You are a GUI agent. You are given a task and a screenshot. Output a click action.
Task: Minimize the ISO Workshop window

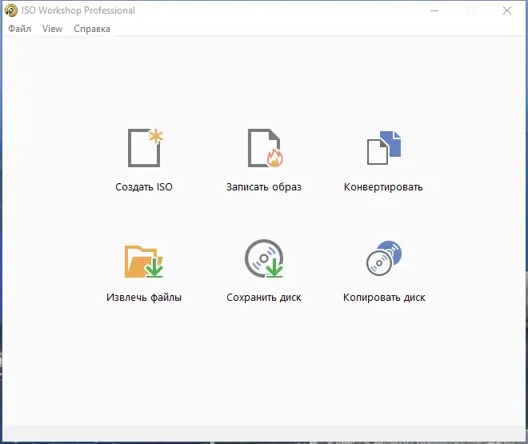(434, 10)
